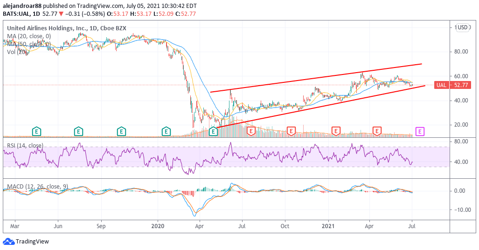Click the TradingView cloud logo icon
Screen dimensions: 479x250
pyautogui.click(x=8, y=242)
